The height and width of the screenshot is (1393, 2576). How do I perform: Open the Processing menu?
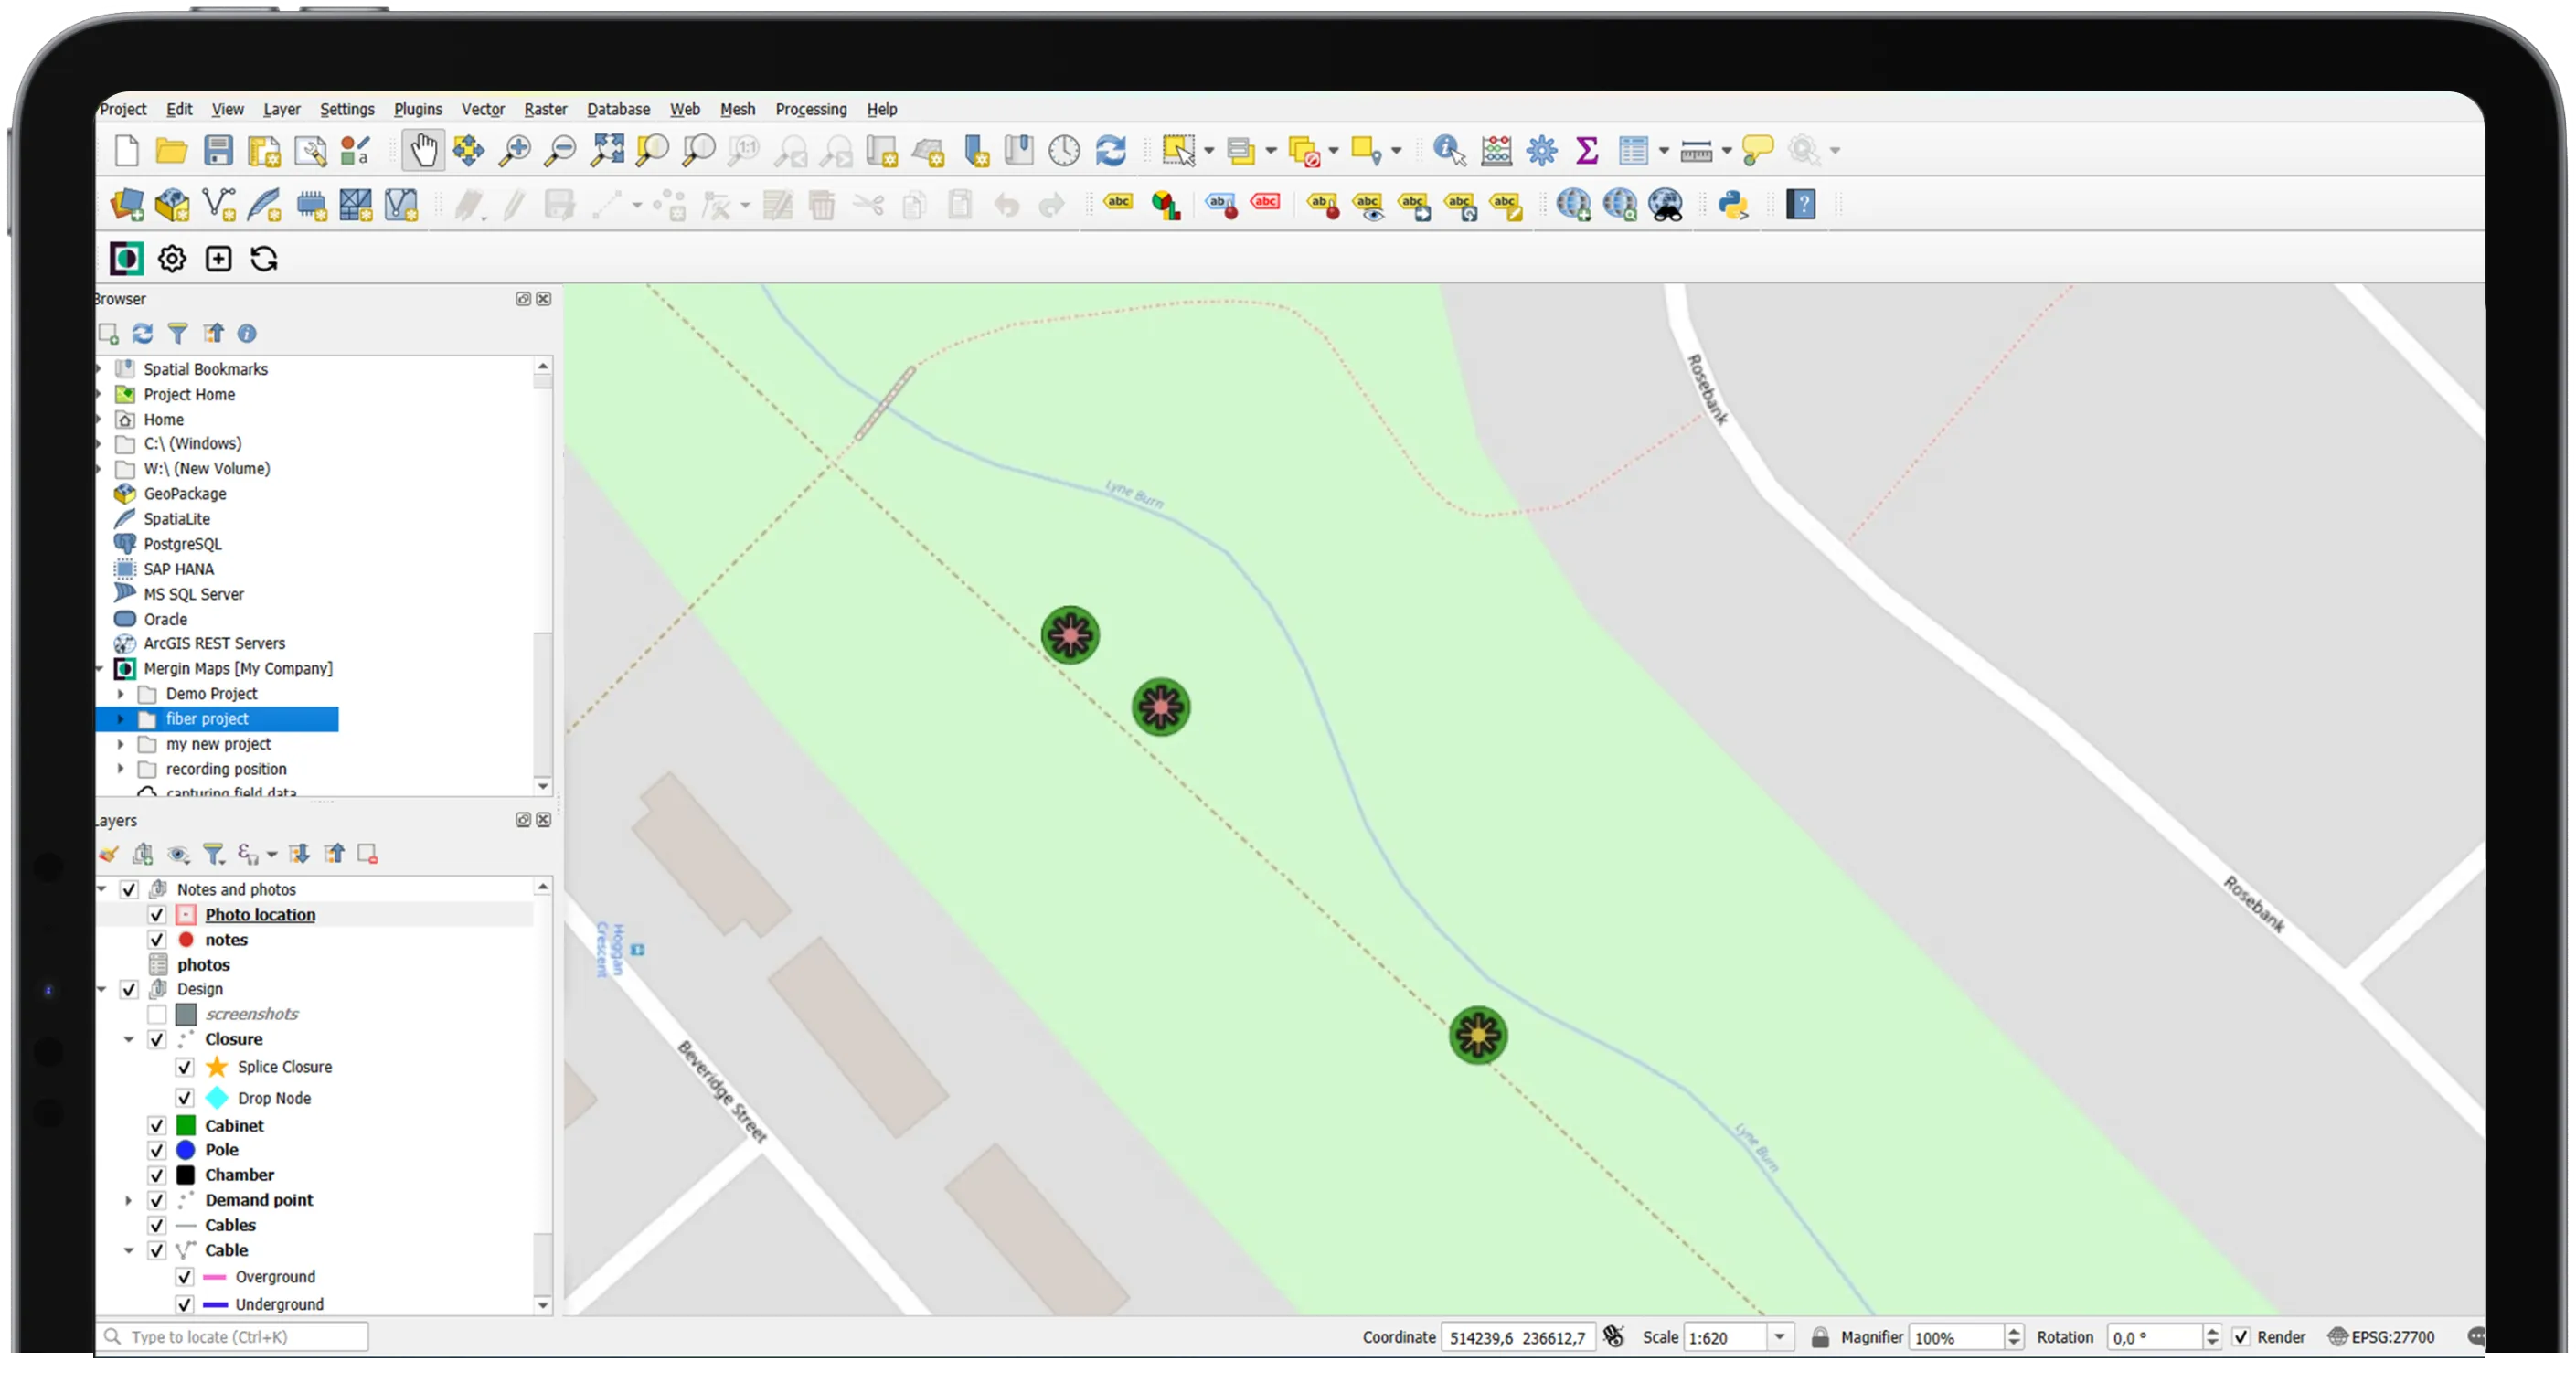810,109
